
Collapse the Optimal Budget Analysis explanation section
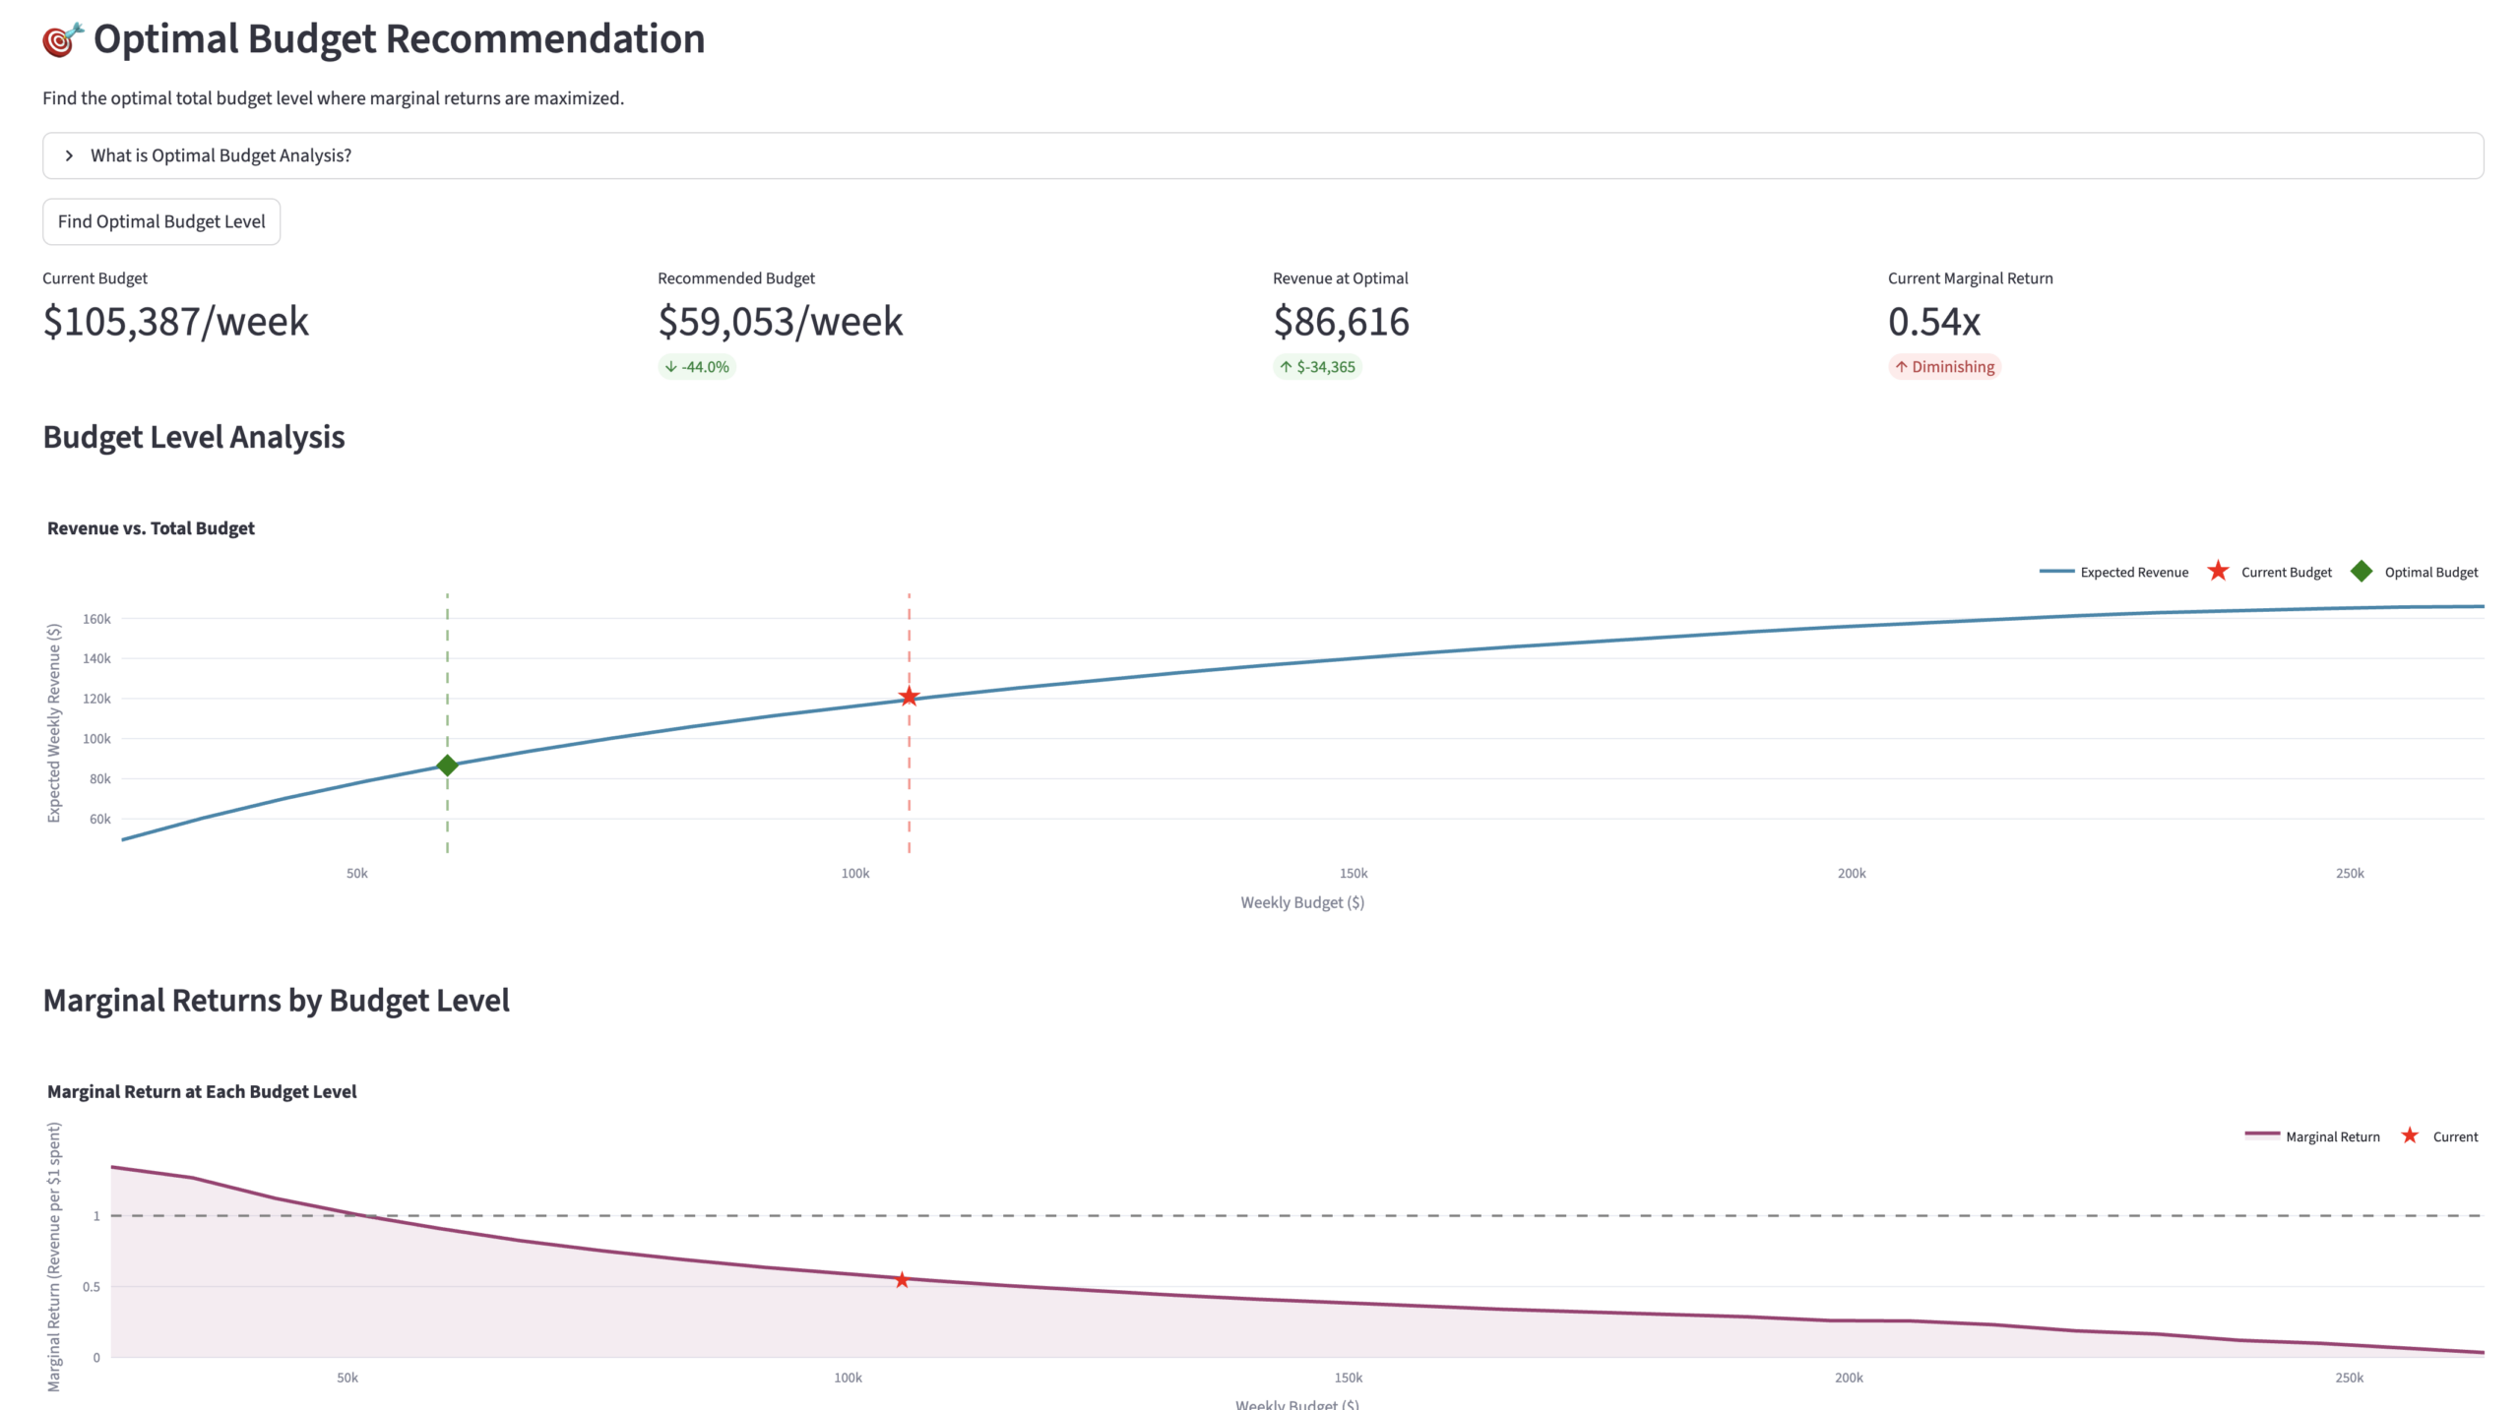click(x=221, y=154)
